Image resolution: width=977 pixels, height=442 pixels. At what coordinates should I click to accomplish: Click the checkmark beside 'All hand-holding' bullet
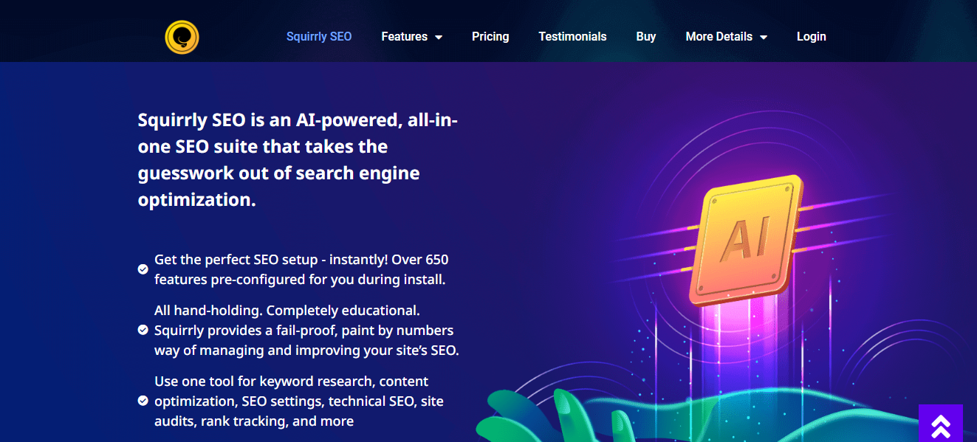143,330
